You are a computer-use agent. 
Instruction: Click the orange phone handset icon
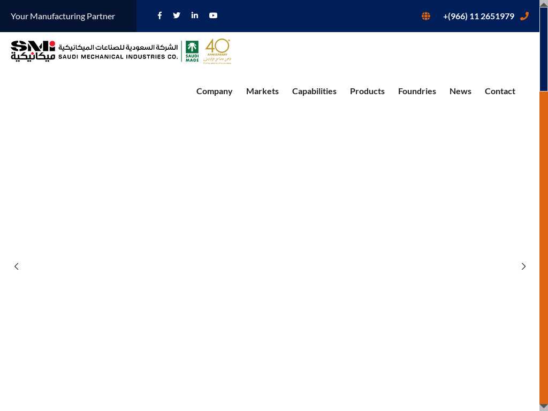[524, 16]
